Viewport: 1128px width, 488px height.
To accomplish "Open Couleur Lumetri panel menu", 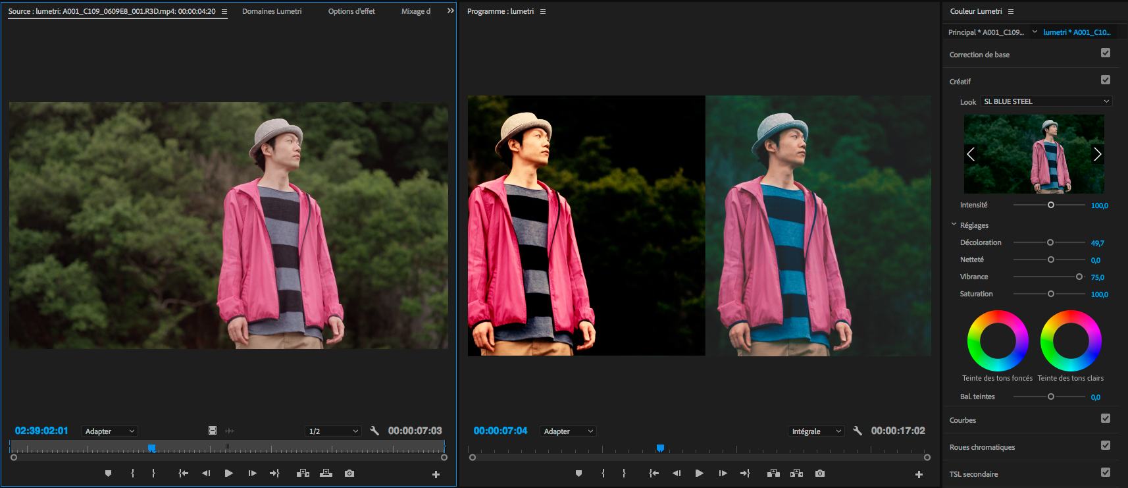I will [x=1011, y=12].
